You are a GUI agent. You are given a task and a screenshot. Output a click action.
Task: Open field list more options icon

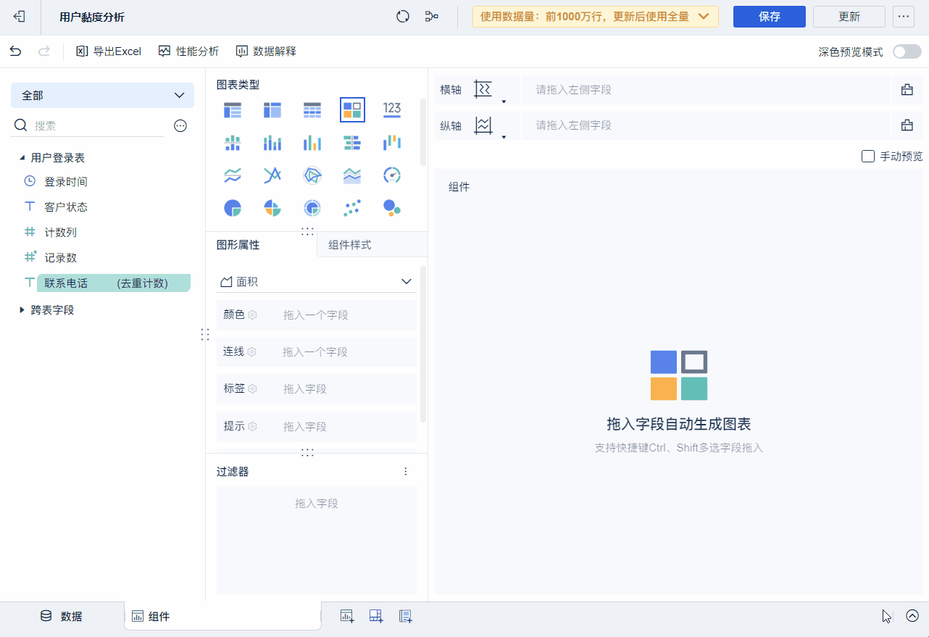180,125
